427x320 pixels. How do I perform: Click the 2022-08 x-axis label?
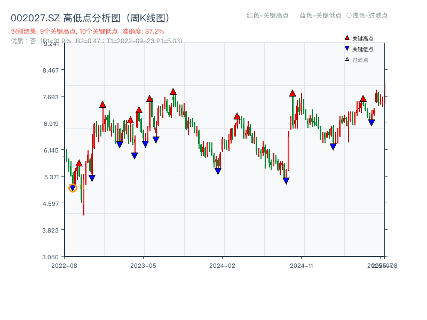point(64,266)
